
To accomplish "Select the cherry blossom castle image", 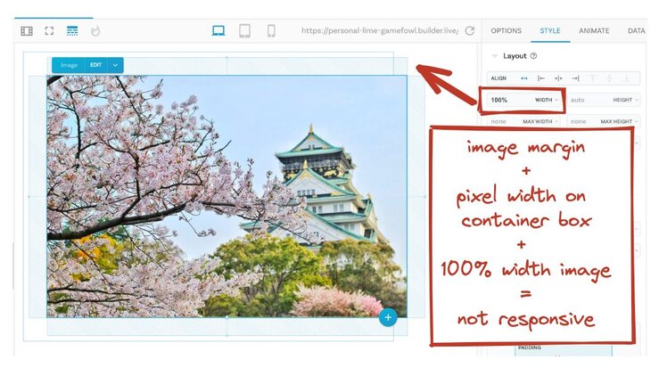I will click(227, 196).
